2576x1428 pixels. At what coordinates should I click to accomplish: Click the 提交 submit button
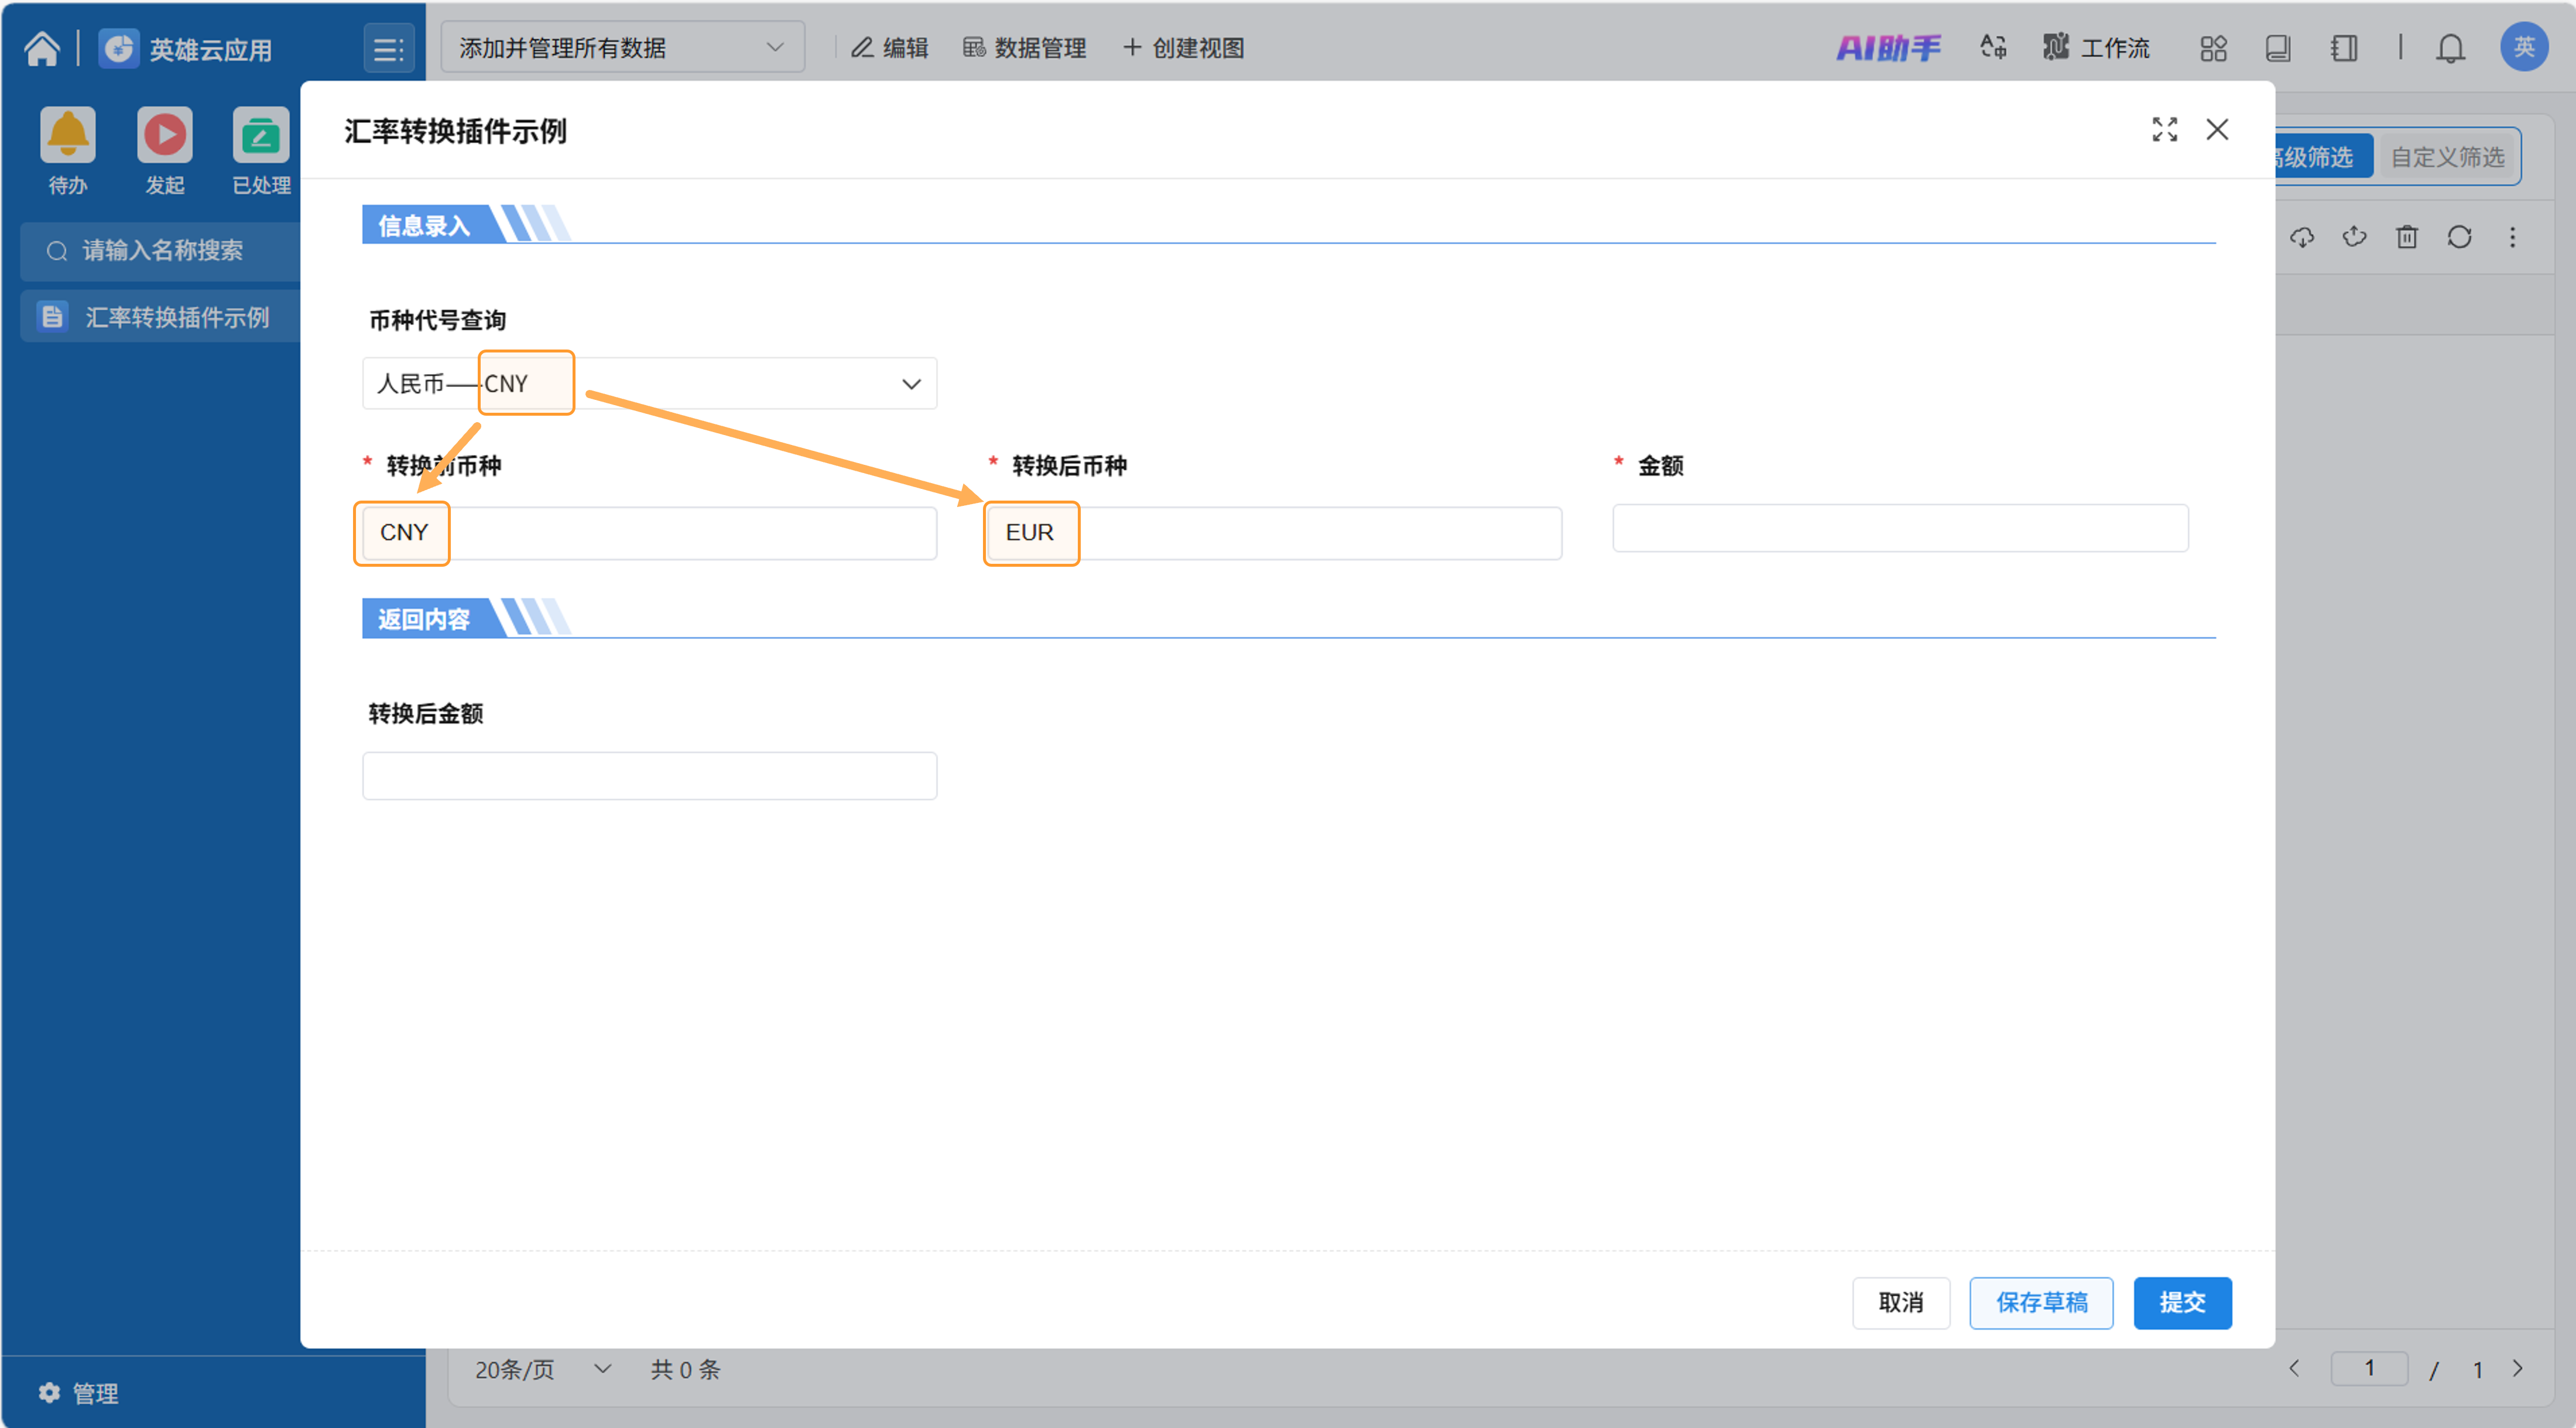click(x=2182, y=1302)
